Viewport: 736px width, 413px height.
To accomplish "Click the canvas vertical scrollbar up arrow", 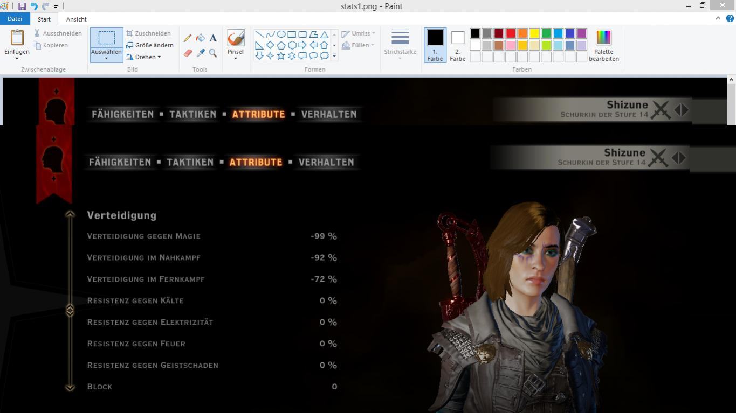I will pos(731,80).
